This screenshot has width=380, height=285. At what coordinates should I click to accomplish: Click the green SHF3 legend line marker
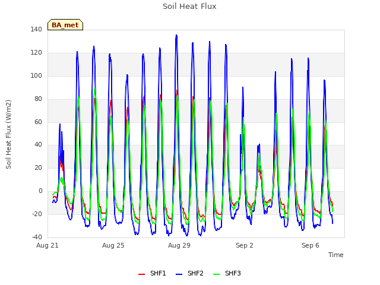216,274
